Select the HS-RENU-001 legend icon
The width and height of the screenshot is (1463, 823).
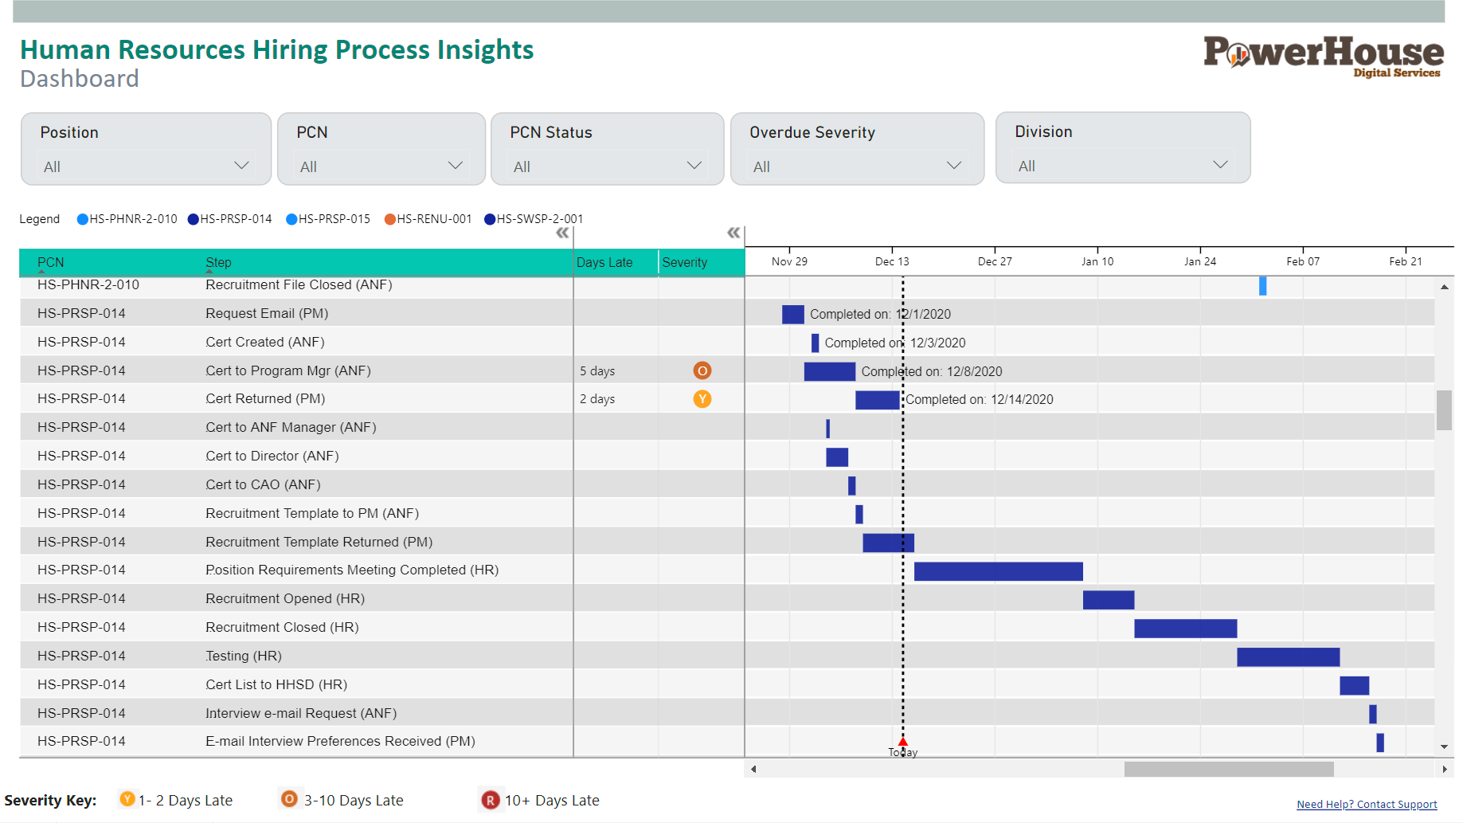pos(389,219)
